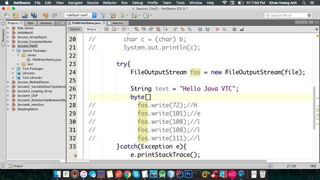Clear the Search field with the x button
320x180 pixels.
coord(309,15)
